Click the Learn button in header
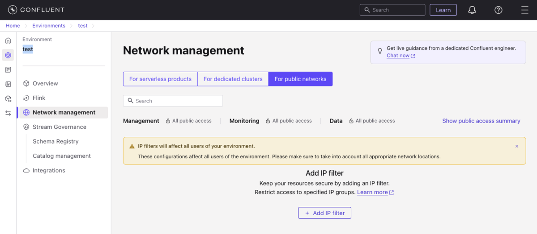The height and width of the screenshot is (234, 537). tap(443, 10)
